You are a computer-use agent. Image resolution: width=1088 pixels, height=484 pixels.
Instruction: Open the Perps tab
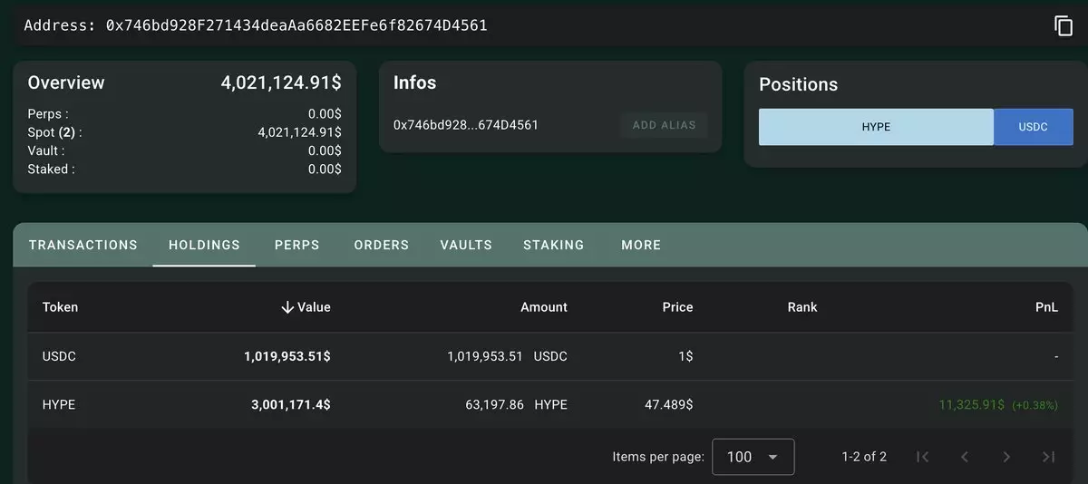click(x=297, y=245)
